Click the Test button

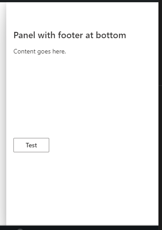[31, 145]
